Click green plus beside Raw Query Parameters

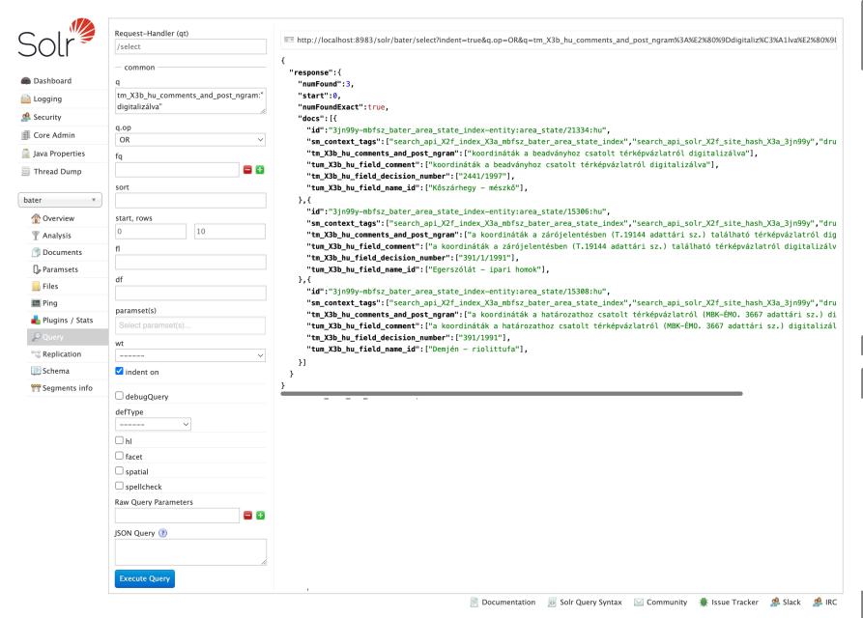click(260, 517)
